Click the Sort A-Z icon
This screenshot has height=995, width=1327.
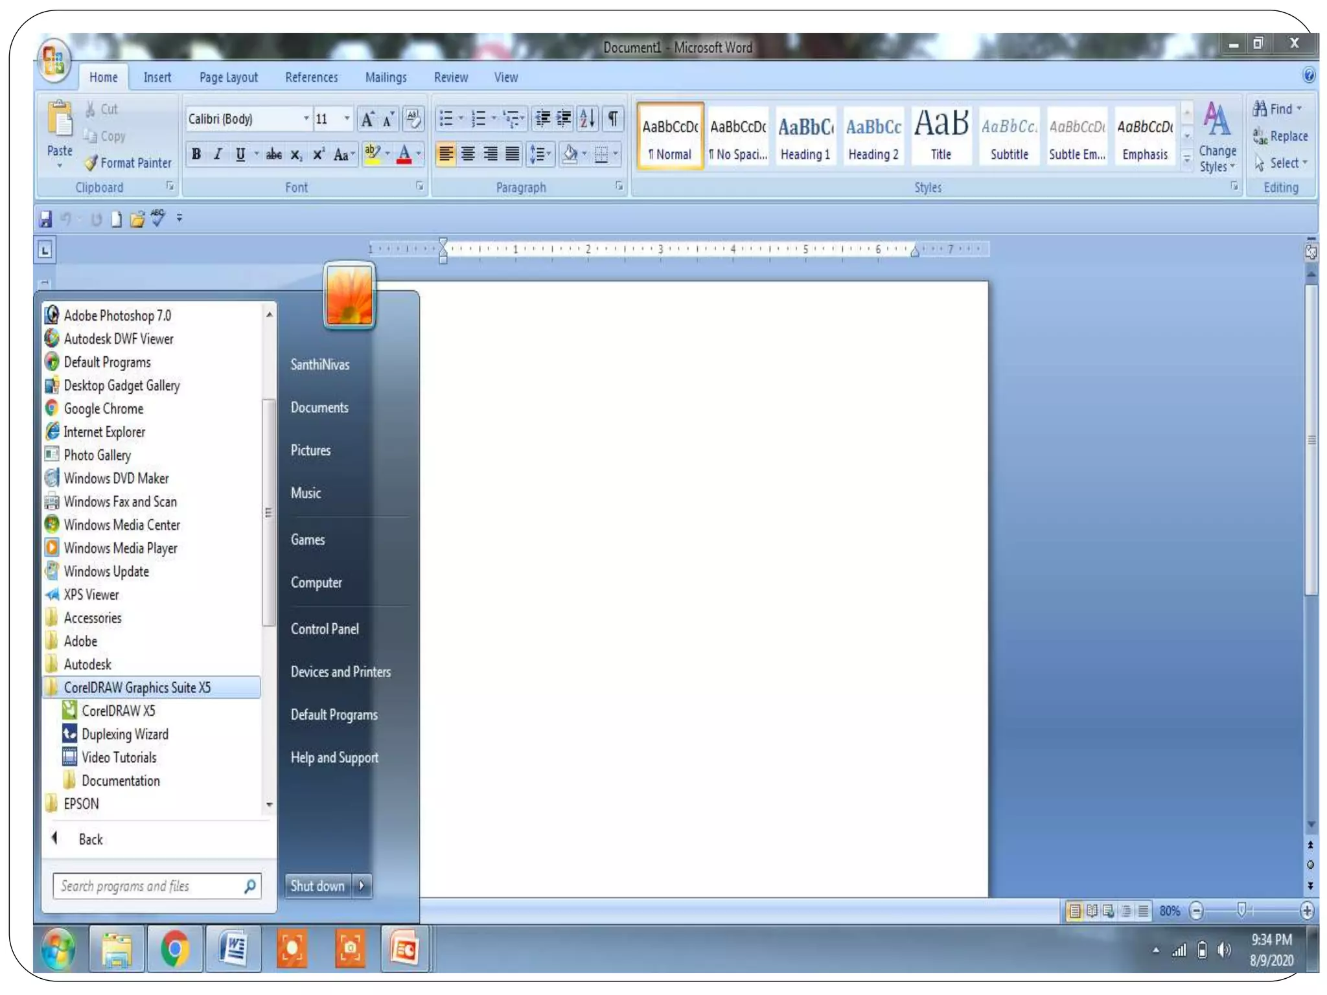(x=587, y=119)
